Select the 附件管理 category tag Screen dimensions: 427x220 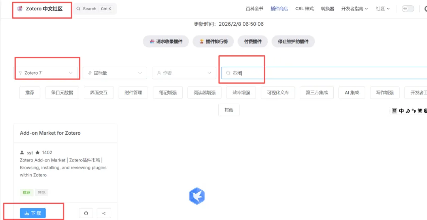point(134,93)
